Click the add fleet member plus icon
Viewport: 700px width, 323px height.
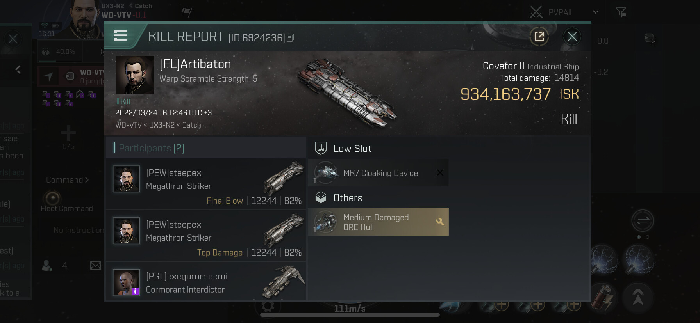(68, 133)
